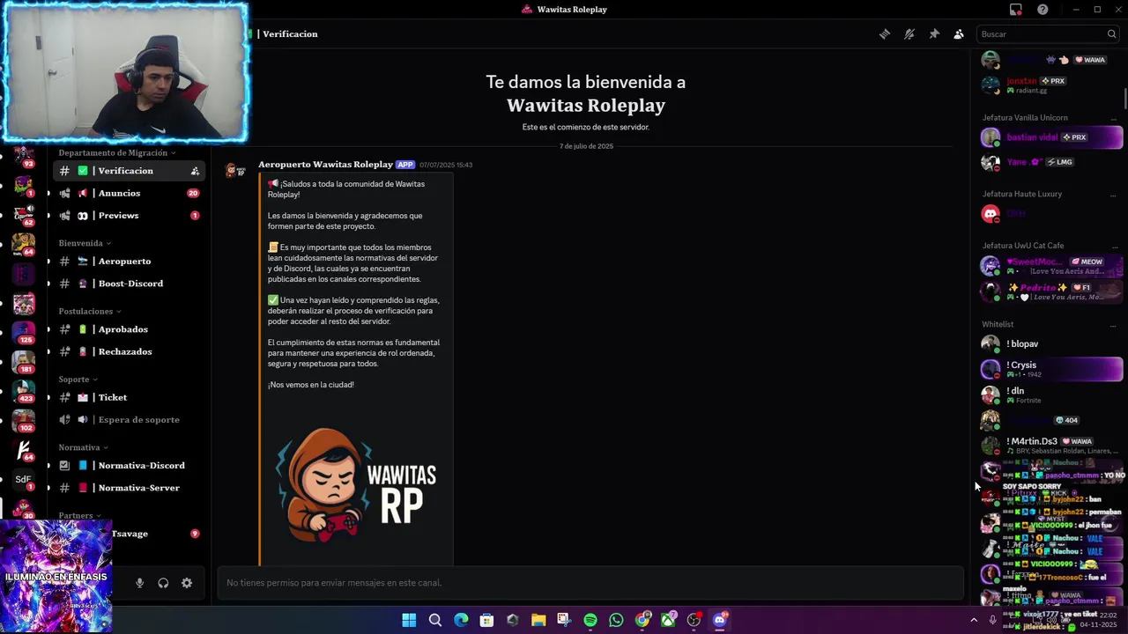Click the invite people icon next to Verificacion
1128x634 pixels.
point(195,171)
